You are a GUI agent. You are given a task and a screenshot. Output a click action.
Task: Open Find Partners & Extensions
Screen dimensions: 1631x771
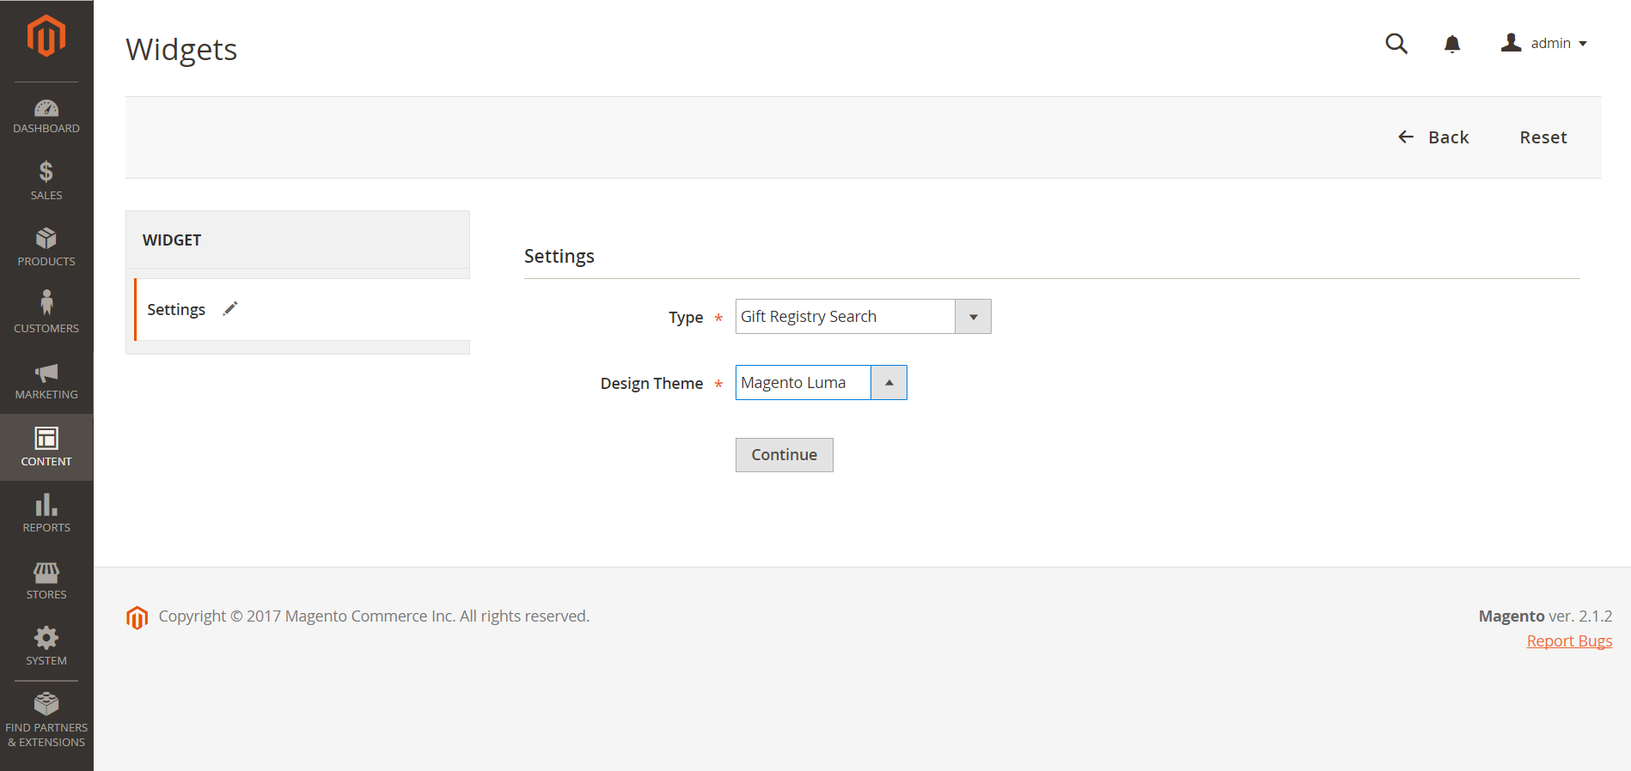(x=46, y=719)
